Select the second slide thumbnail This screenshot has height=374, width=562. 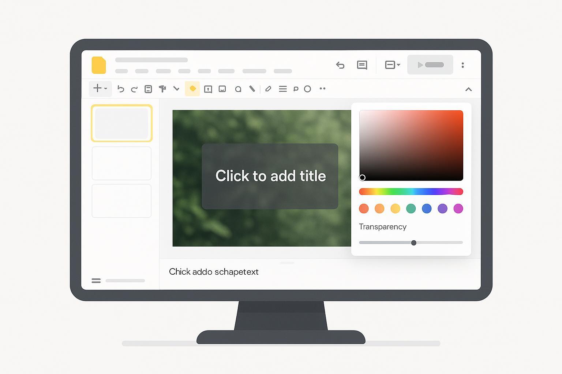[x=121, y=163]
